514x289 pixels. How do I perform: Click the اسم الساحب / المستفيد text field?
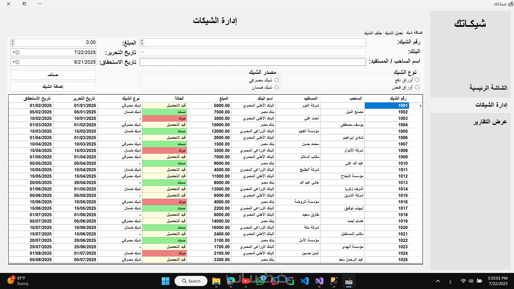pos(252,62)
